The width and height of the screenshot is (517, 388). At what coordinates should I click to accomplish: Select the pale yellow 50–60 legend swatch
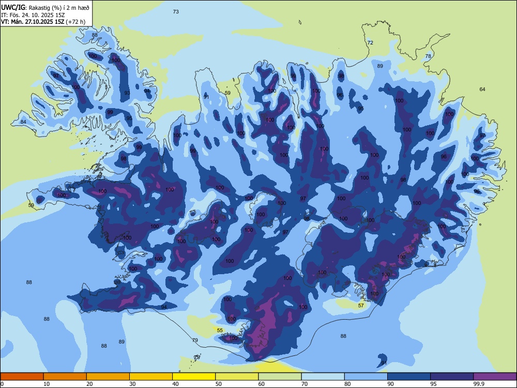(x=237, y=377)
